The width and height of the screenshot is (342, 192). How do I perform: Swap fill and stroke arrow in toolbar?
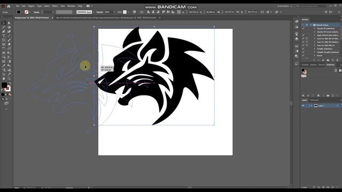[10, 83]
